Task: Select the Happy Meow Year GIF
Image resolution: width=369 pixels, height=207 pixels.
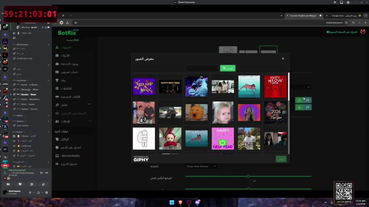Action: point(275,87)
